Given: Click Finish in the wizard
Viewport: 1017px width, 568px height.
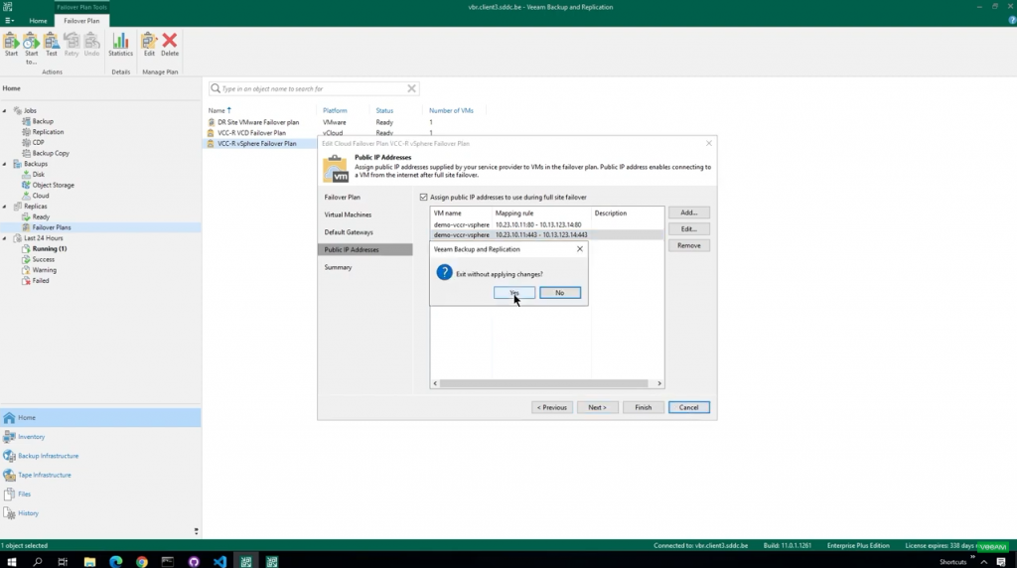Looking at the screenshot, I should pos(644,408).
